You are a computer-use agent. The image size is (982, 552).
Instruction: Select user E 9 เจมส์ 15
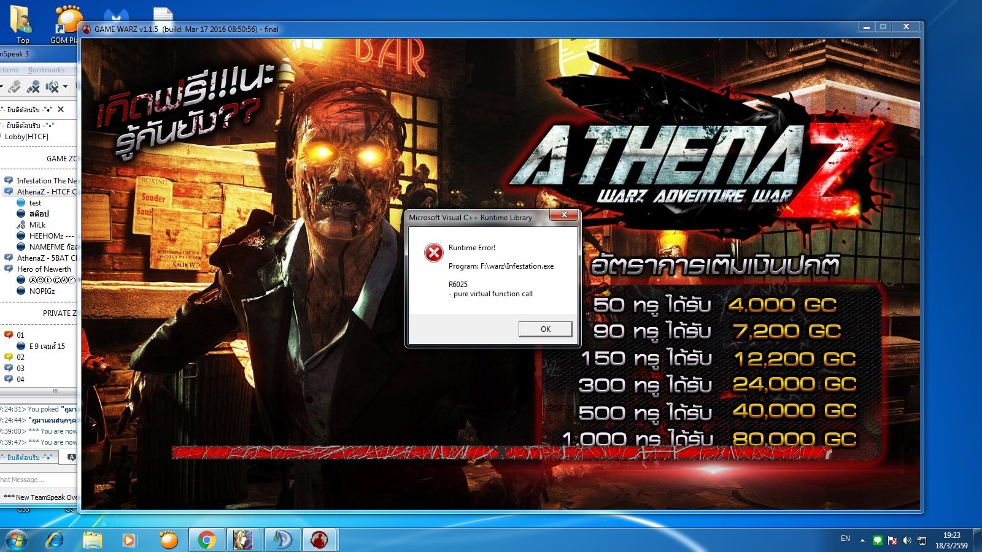coord(47,347)
